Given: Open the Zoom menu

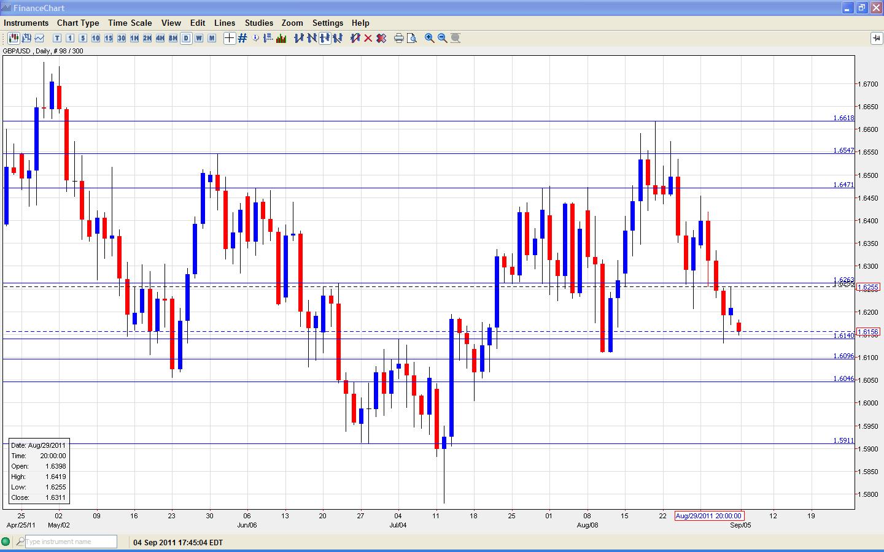Looking at the screenshot, I should coord(292,23).
